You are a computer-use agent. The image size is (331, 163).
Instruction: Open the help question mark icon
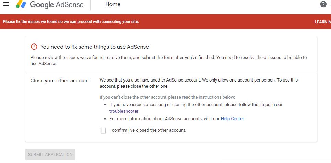point(323,4)
